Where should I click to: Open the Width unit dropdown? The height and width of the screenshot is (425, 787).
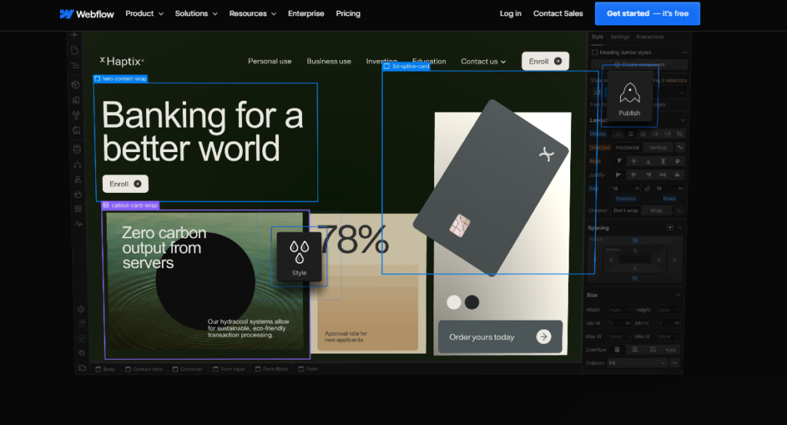point(627,310)
